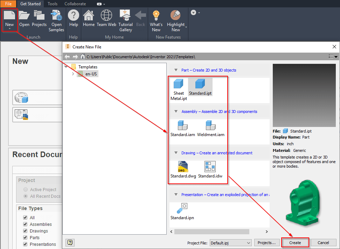Select the Sheet Metal.ipt template
340x249 pixels.
179,90
